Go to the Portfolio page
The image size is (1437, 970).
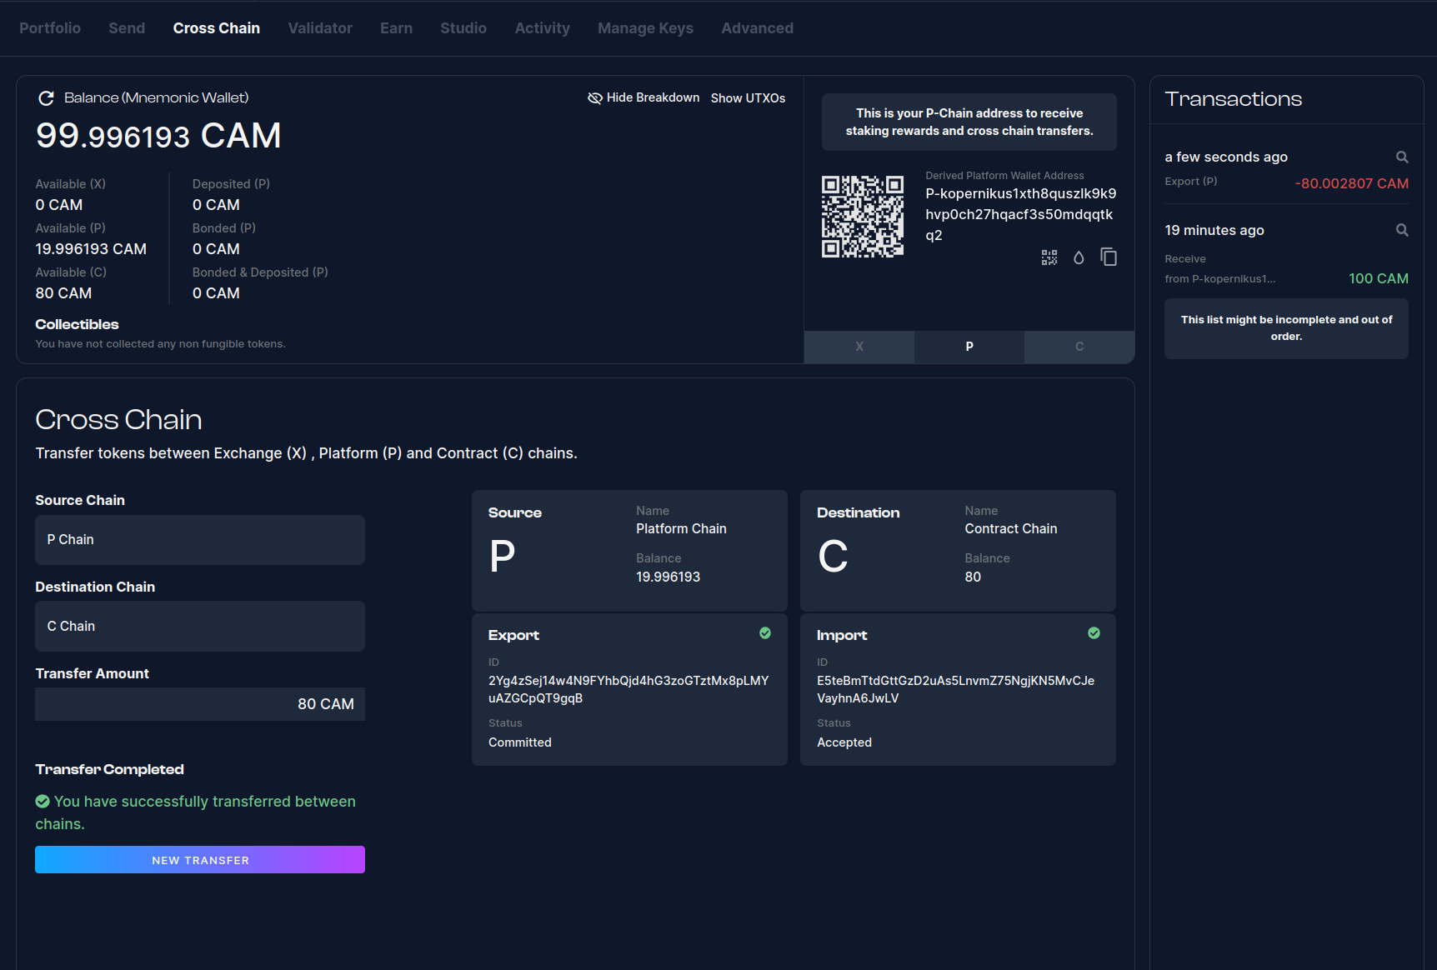coord(50,28)
